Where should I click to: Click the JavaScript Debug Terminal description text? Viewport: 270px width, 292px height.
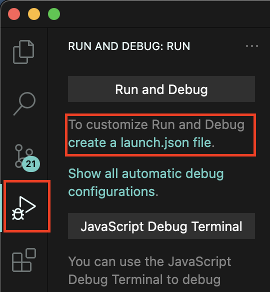[x=149, y=270]
